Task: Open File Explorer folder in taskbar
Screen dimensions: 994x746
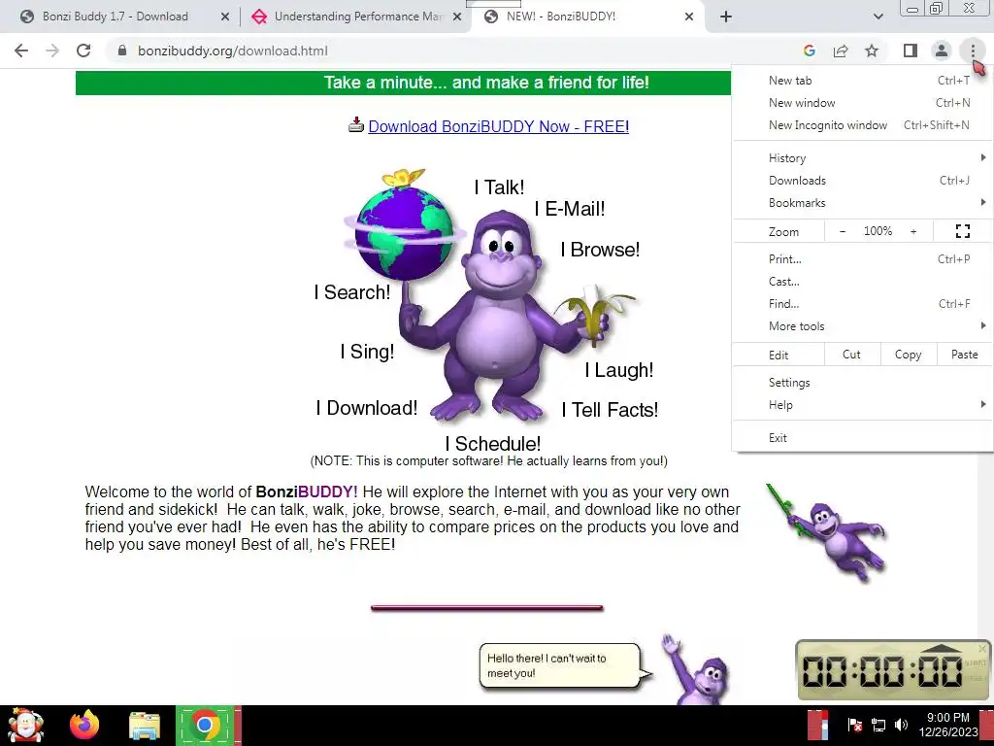Action: [x=145, y=726]
